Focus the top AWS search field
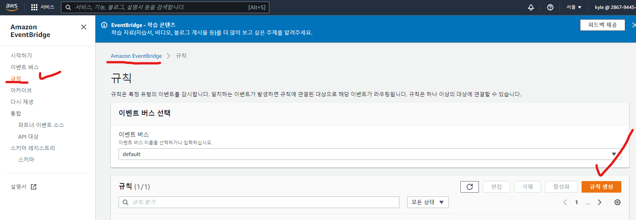The width and height of the screenshot is (636, 220). coord(165,7)
